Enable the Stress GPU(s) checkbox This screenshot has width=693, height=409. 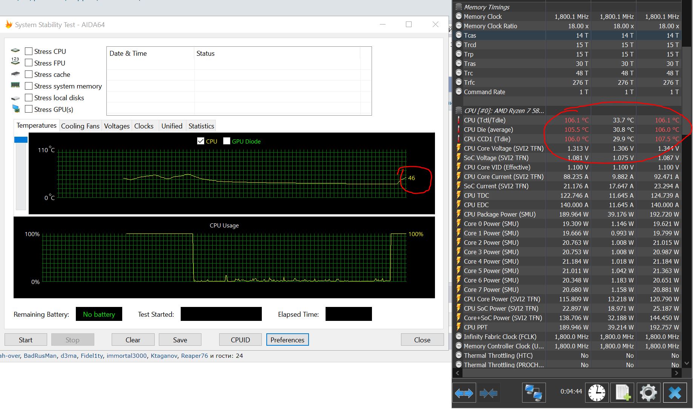[28, 109]
